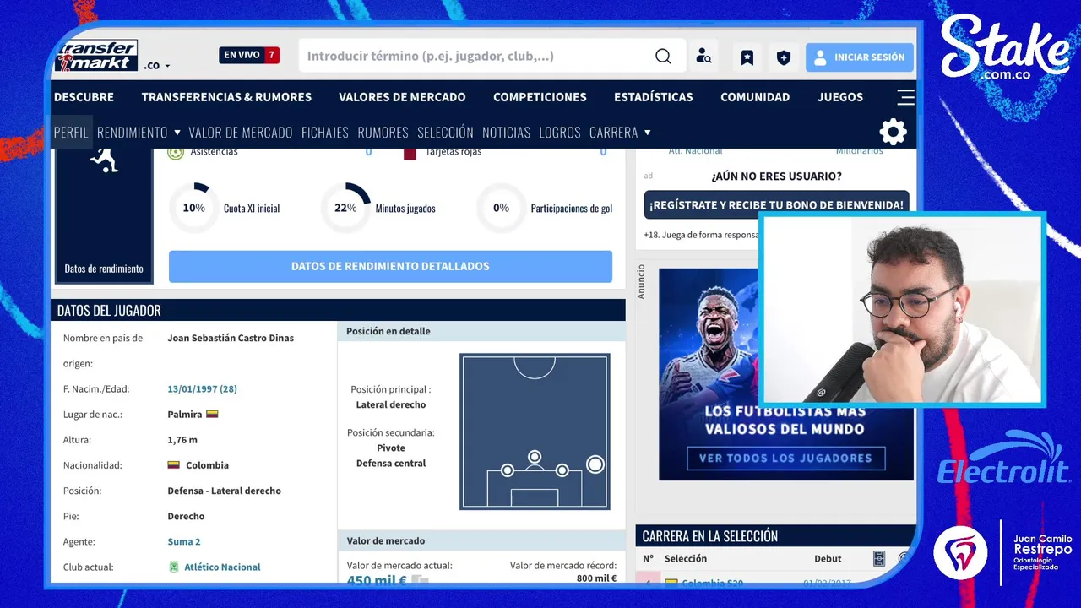Switch to the NOTICIAS tab

click(506, 133)
